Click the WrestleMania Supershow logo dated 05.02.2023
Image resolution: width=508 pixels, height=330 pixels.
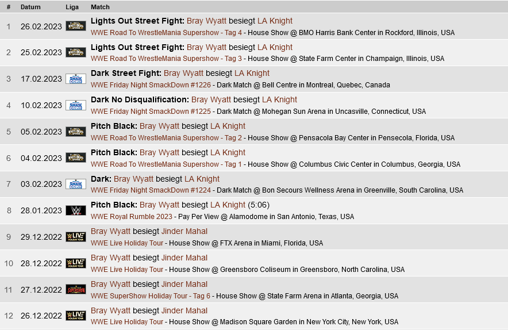coord(76,132)
